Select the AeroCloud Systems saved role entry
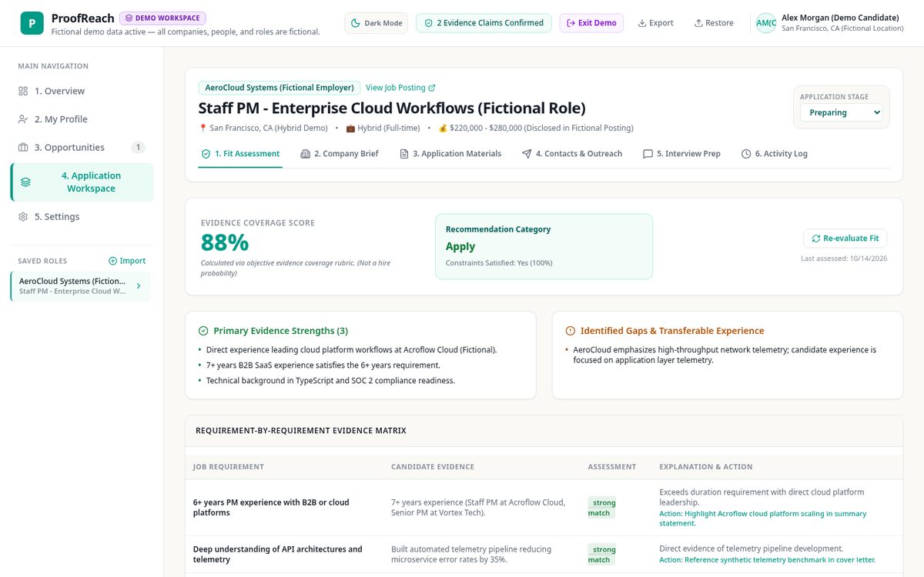Image resolution: width=924 pixels, height=577 pixels. tap(80, 286)
